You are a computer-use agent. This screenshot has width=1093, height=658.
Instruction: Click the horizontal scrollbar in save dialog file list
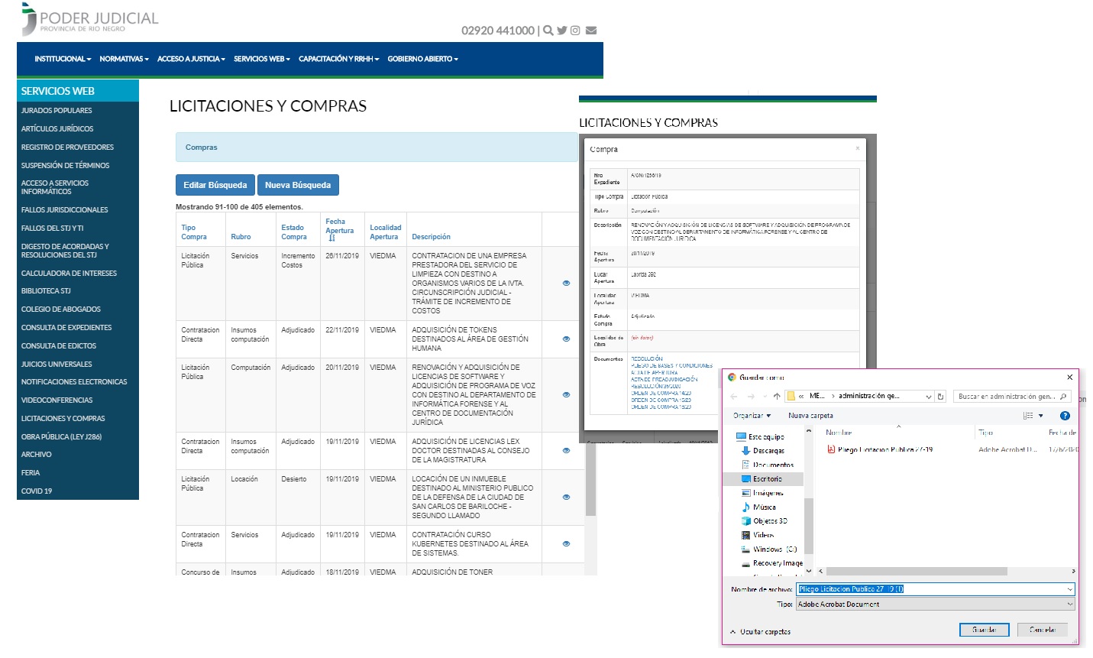click(917, 572)
